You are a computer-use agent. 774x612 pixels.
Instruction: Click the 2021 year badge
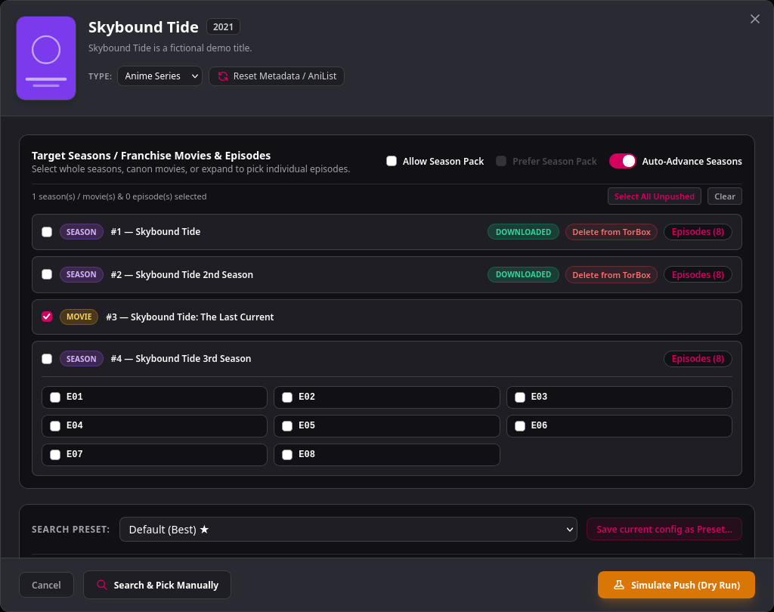point(223,26)
